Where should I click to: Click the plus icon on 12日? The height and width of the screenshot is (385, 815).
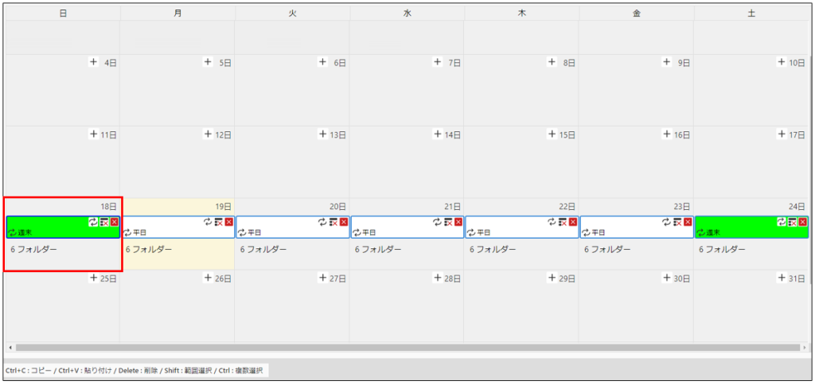[208, 134]
